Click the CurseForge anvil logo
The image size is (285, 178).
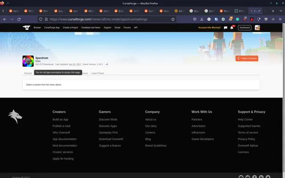click(x=26, y=28)
